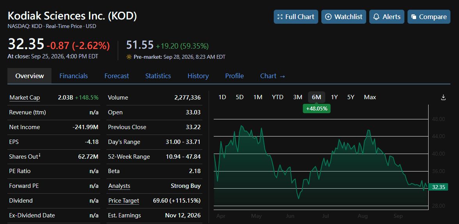Click the Volume value 2,277,336
The width and height of the screenshot is (459, 224).
187,98
